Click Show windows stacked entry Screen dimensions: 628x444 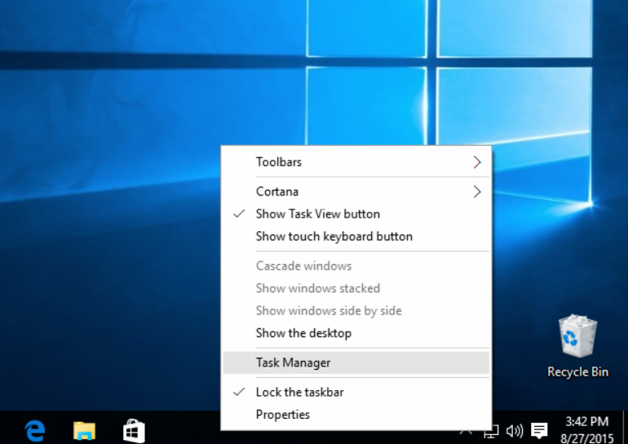pos(317,288)
